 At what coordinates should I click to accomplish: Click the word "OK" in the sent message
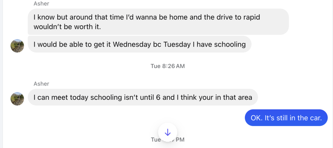(256, 118)
